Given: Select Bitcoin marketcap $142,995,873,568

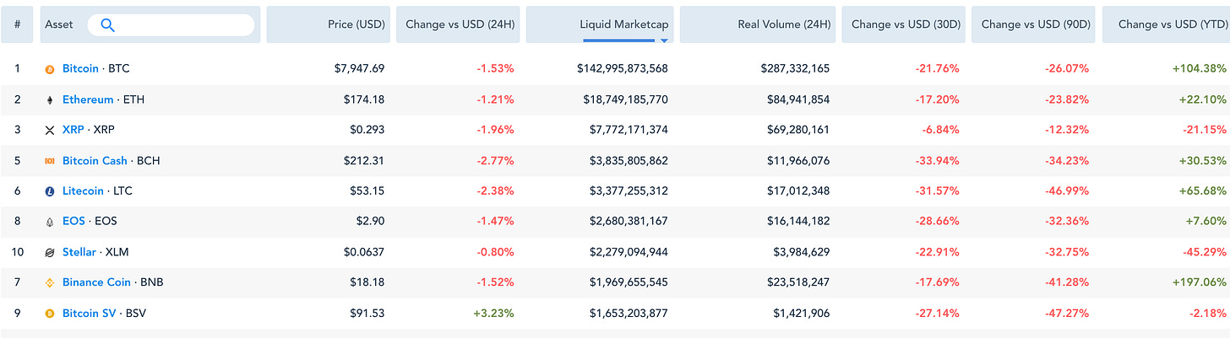Looking at the screenshot, I should coord(623,69).
